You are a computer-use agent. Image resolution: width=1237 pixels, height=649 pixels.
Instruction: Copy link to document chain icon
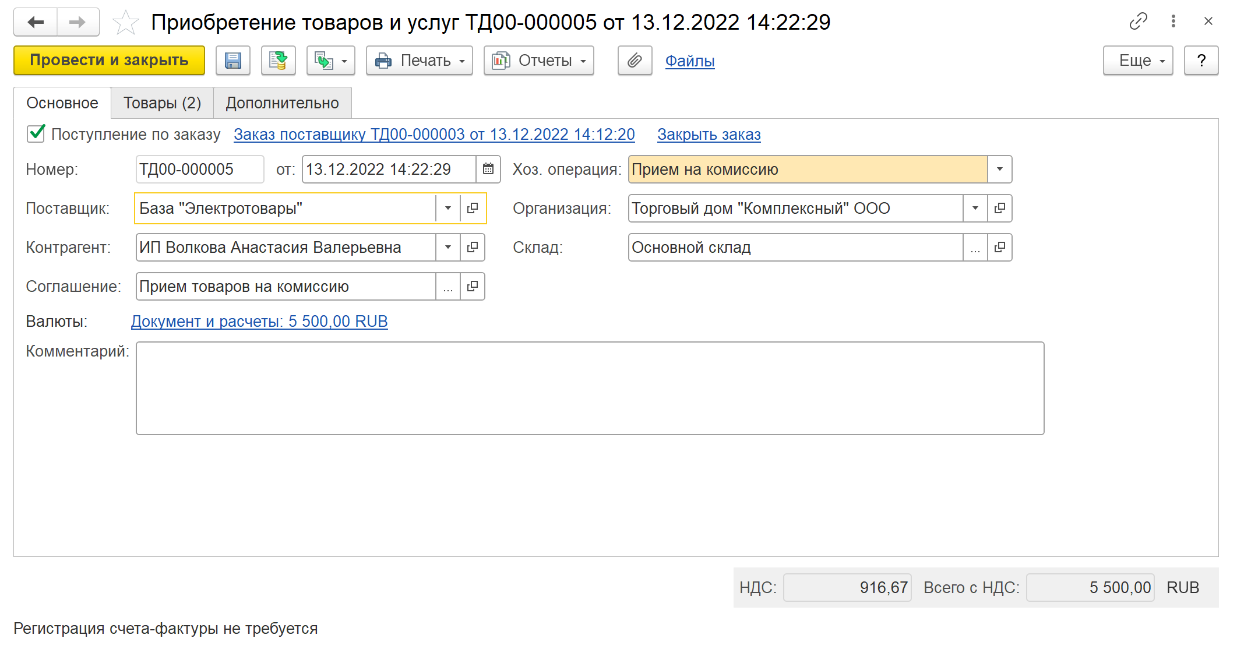coord(1138,22)
